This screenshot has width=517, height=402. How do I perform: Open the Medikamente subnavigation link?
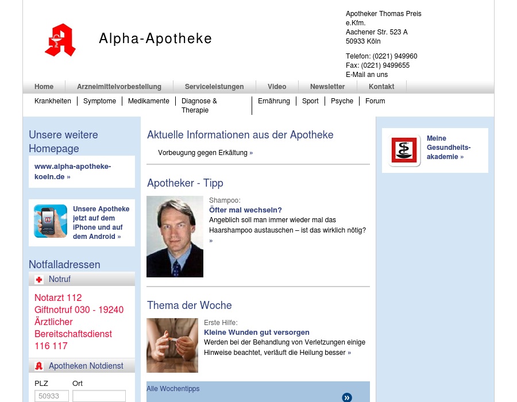click(x=149, y=101)
